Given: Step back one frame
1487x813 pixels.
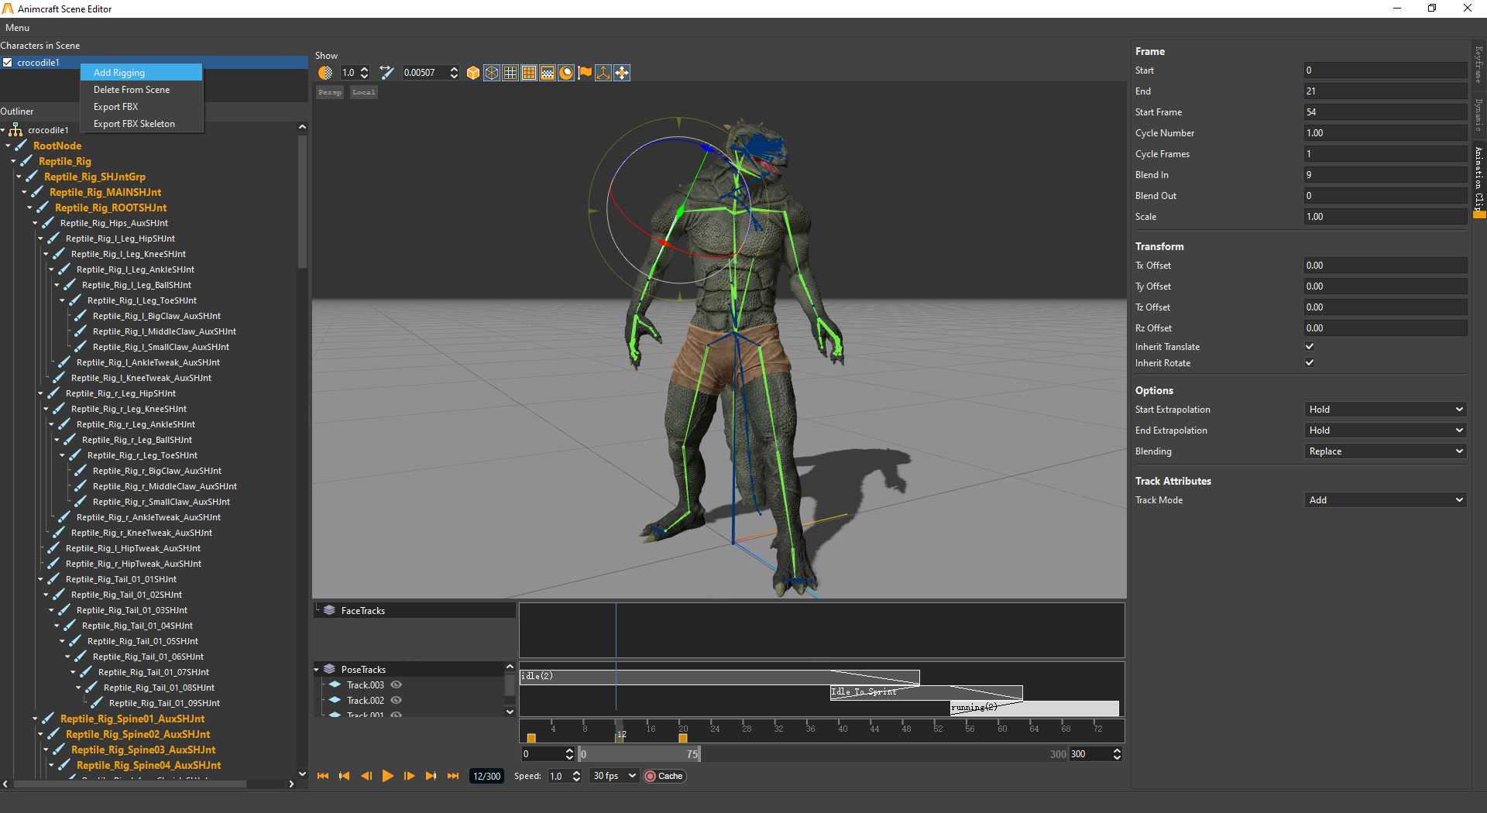Looking at the screenshot, I should point(366,776).
